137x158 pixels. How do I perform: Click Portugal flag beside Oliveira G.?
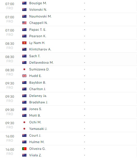tap(24, 149)
